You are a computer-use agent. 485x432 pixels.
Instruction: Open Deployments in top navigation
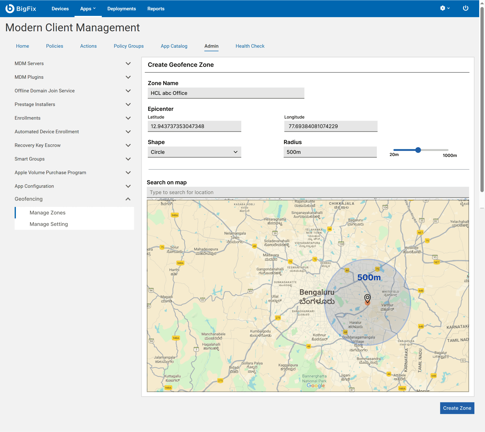tap(122, 9)
